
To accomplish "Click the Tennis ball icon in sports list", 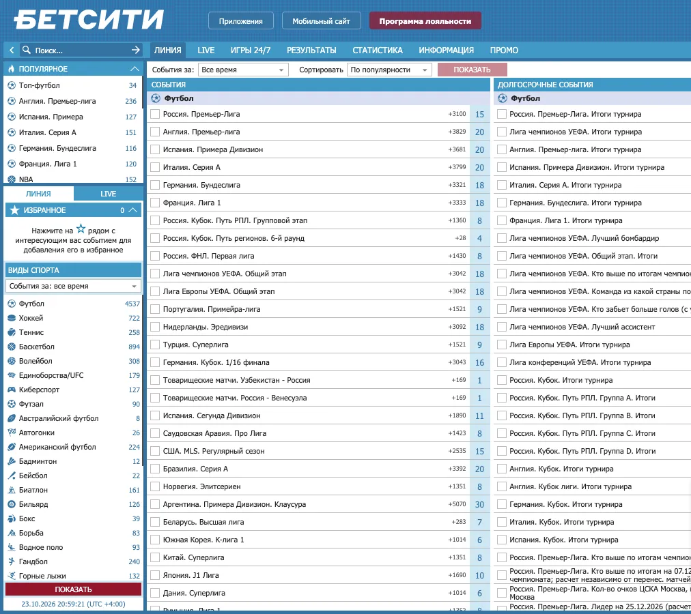I will pos(12,332).
